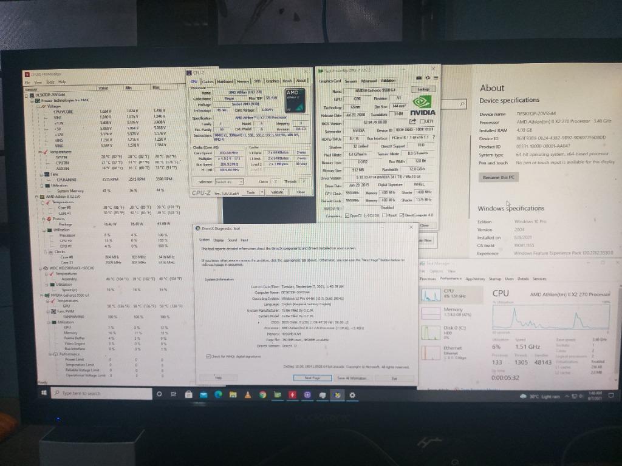Switch to the Mainboard tab in CPU-Z

(x=225, y=81)
